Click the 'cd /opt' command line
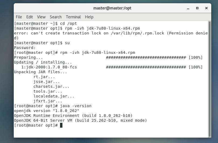Viewport: 218px width, 143px height. 45,23
